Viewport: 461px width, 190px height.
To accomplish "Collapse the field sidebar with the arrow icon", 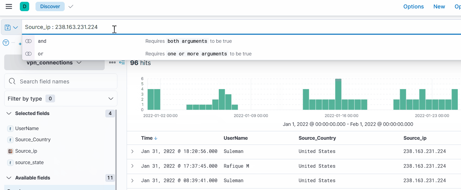I will tap(122, 62).
